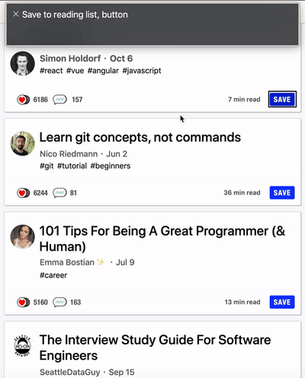Click comment icon with 81 comments
This screenshot has height=378, width=305.
point(59,193)
